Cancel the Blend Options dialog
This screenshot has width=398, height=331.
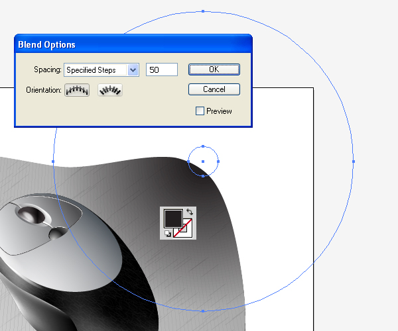[x=214, y=89]
